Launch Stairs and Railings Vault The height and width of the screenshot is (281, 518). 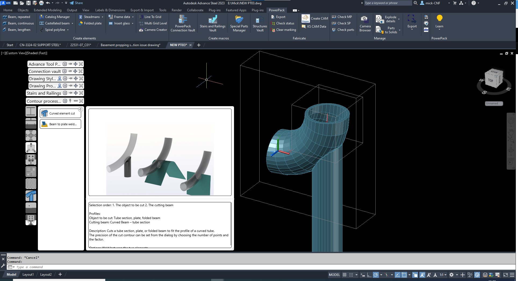click(213, 23)
